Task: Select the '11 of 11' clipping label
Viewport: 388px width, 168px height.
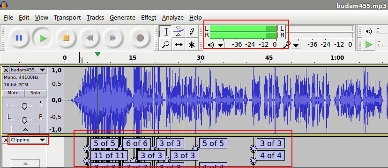Action: pyautogui.click(x=109, y=155)
